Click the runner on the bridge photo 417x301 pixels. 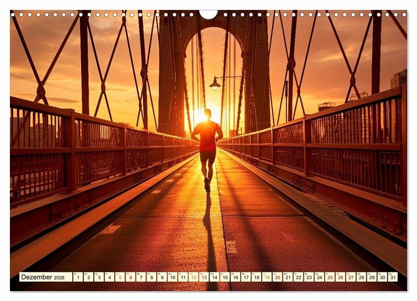tap(207, 150)
